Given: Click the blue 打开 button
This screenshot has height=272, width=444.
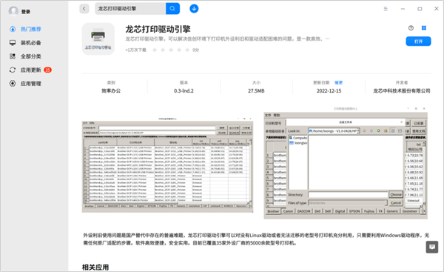Looking at the screenshot, I should click(418, 42).
